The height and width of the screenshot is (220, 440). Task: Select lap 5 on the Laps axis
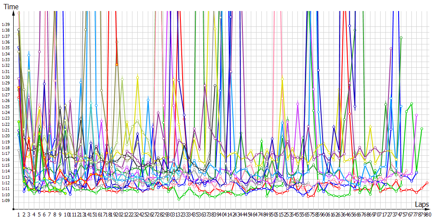(x=39, y=214)
